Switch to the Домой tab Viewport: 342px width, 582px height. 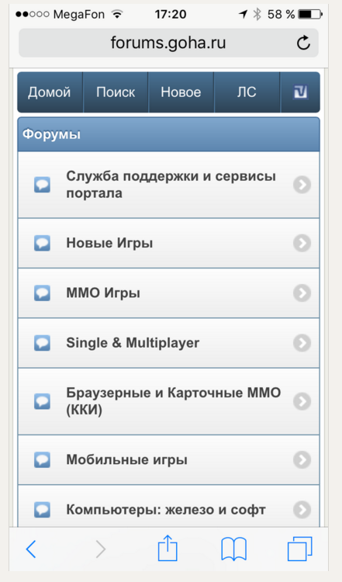(50, 92)
